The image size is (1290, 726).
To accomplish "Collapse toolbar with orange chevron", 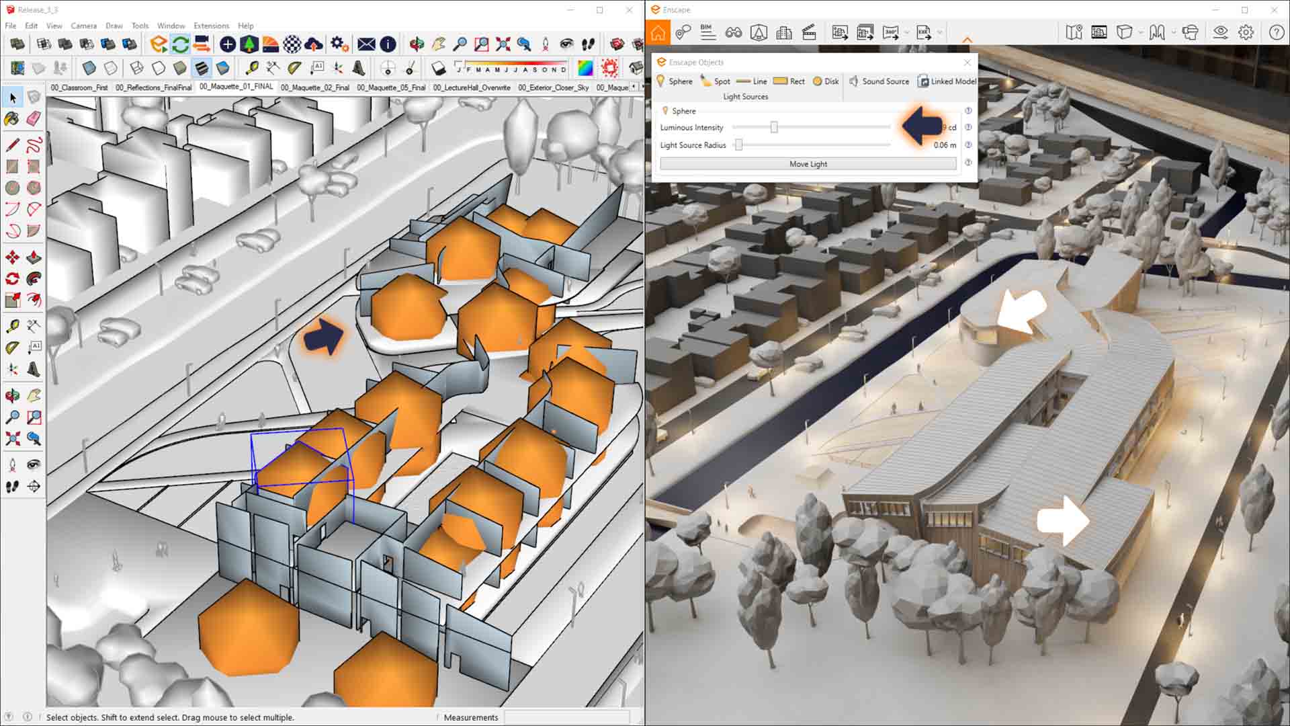I will pyautogui.click(x=967, y=40).
